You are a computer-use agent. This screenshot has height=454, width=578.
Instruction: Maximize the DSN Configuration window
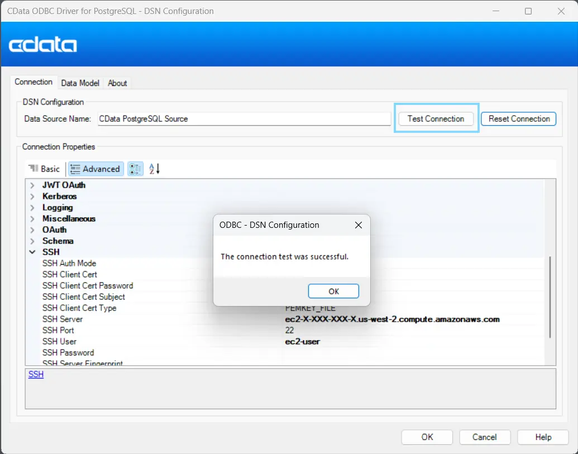(528, 11)
